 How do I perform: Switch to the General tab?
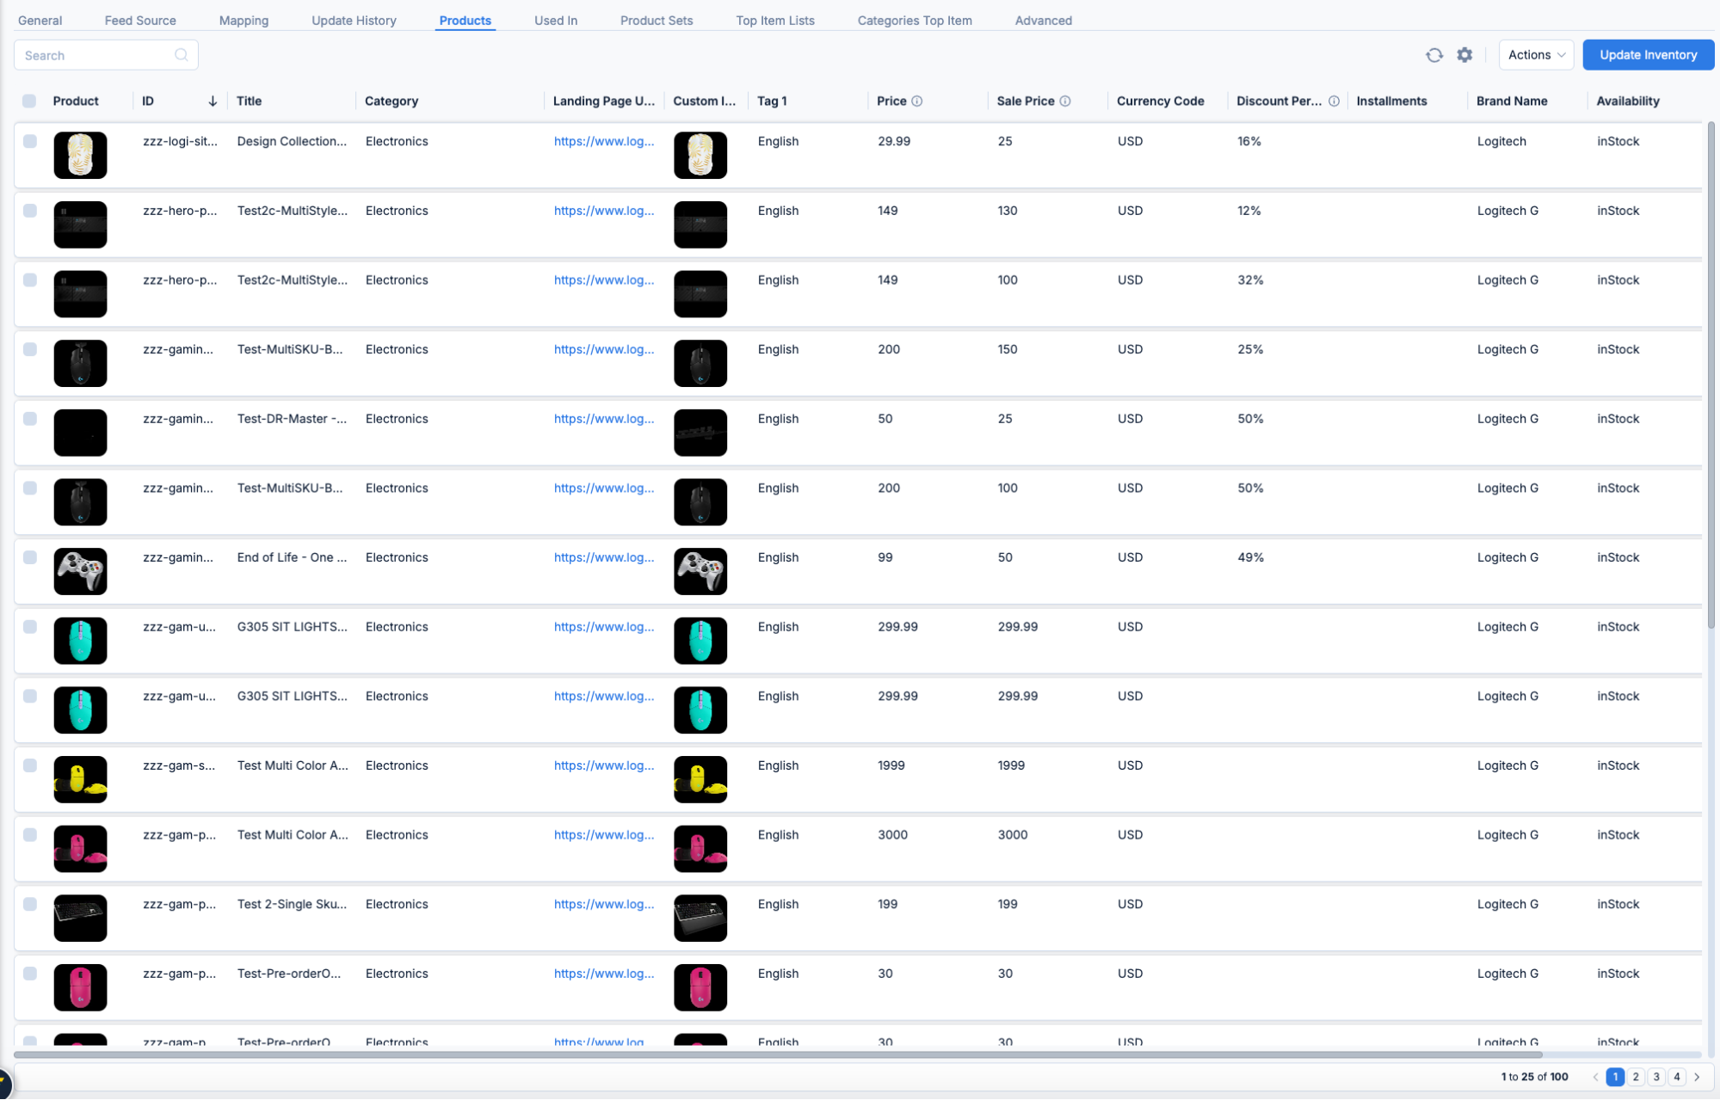coord(40,21)
